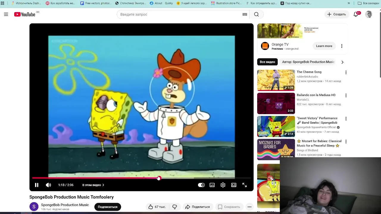381x214 pixels.
Task: Share the video via Поделиться
Action: click(197, 207)
